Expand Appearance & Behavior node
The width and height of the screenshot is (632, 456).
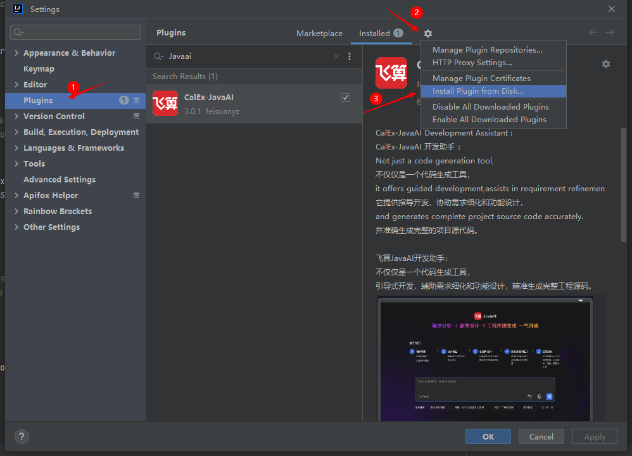coord(16,53)
